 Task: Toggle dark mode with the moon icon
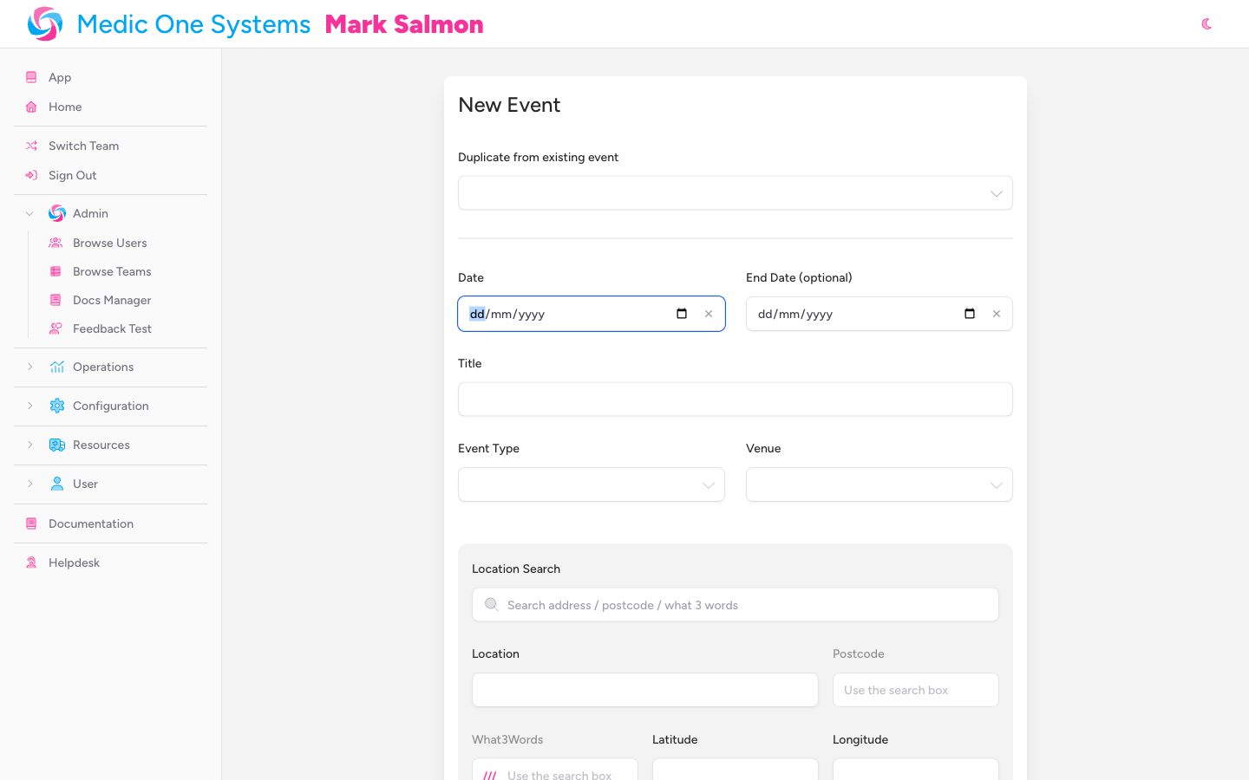[x=1206, y=24]
